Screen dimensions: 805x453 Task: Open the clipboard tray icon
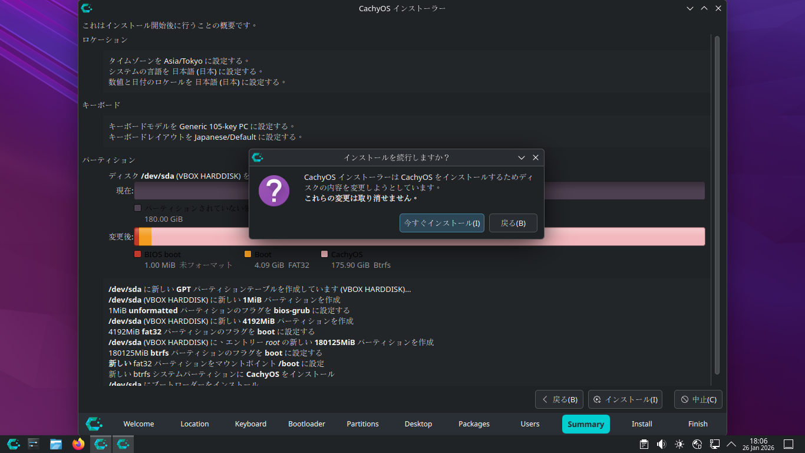[x=644, y=444]
